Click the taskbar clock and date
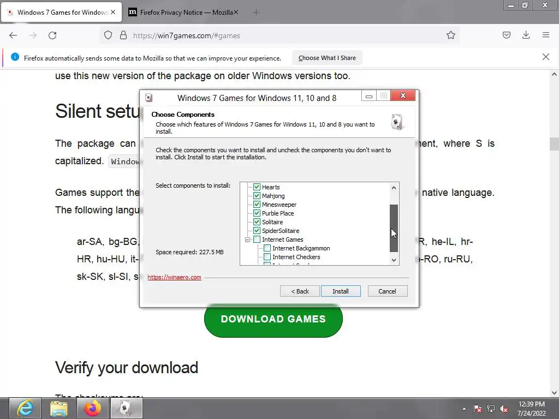Image resolution: width=559 pixels, height=419 pixels. (x=532, y=409)
